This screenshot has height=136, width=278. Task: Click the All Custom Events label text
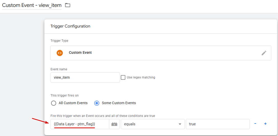tap(73, 103)
